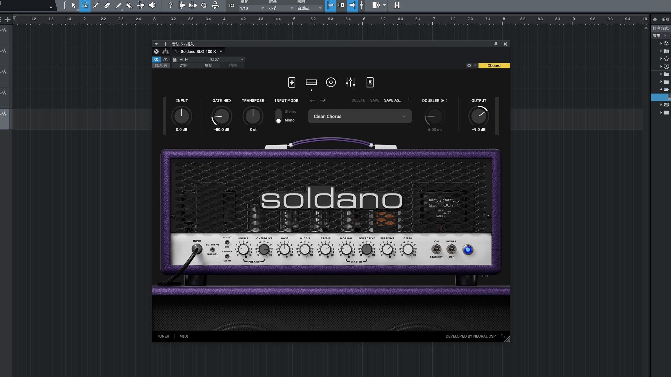Open the pedals section icon
The height and width of the screenshot is (377, 671).
291,82
